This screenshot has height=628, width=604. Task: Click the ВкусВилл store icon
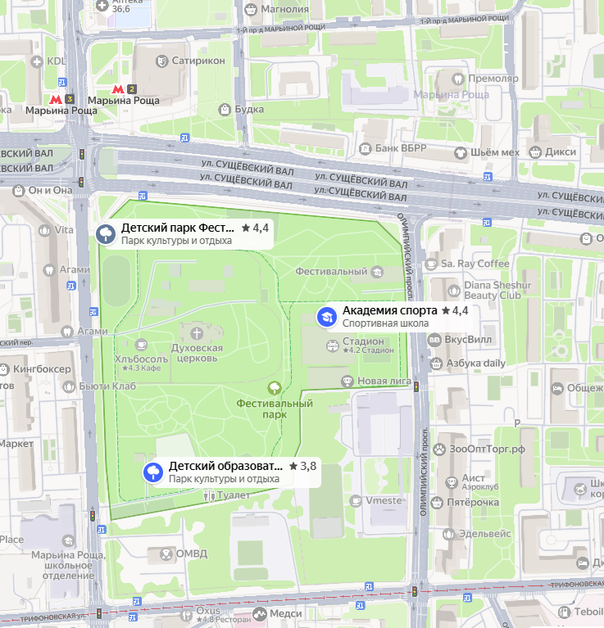pyautogui.click(x=434, y=340)
